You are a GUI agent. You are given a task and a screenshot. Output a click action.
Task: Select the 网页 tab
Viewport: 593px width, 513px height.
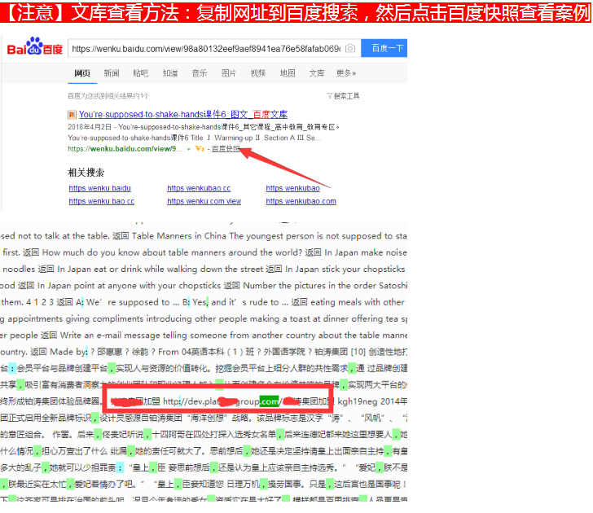[x=82, y=73]
